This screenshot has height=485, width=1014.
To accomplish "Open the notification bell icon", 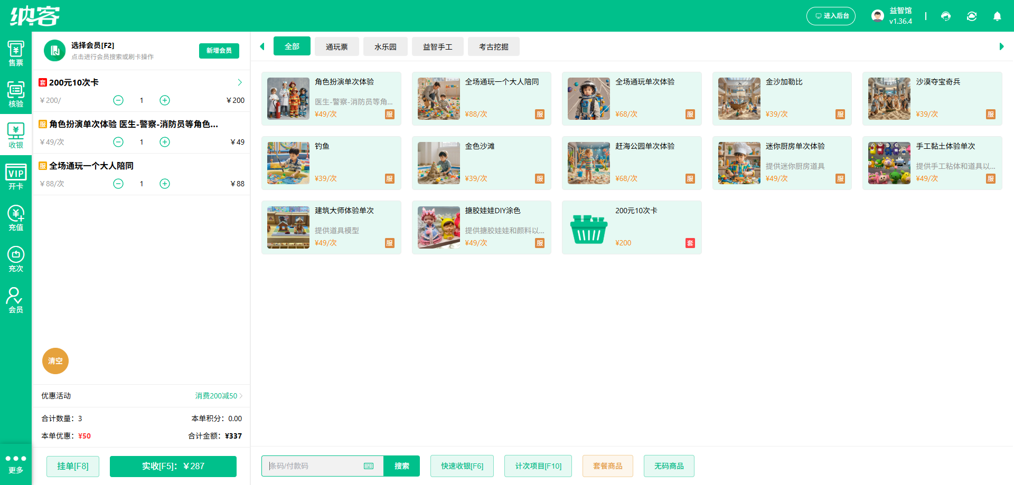I will (997, 16).
